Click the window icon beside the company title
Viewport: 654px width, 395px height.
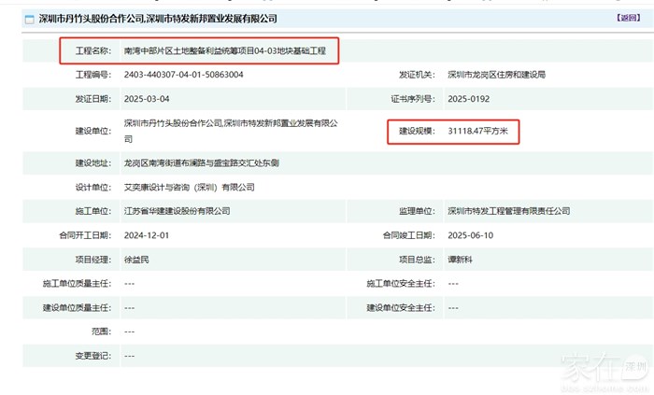tap(29, 19)
